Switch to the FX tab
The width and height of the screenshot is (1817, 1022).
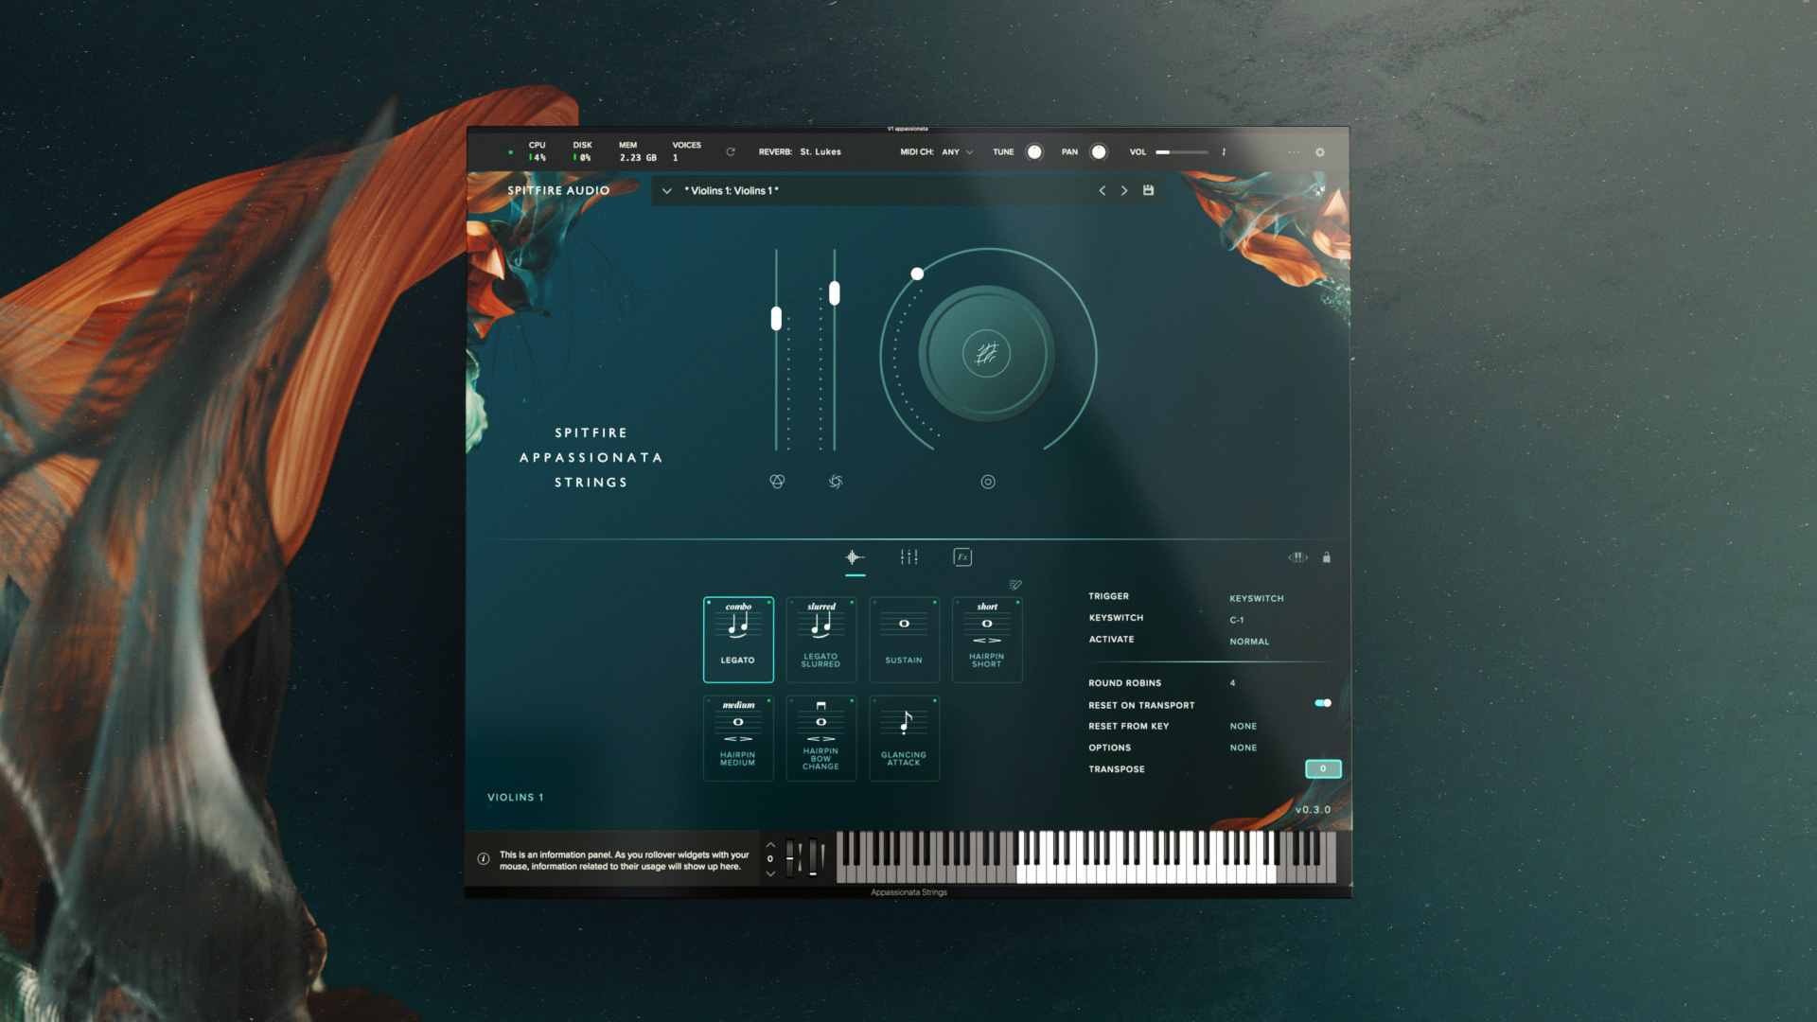point(962,557)
